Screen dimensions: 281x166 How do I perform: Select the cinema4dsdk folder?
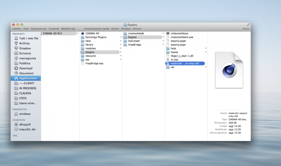click(x=133, y=33)
